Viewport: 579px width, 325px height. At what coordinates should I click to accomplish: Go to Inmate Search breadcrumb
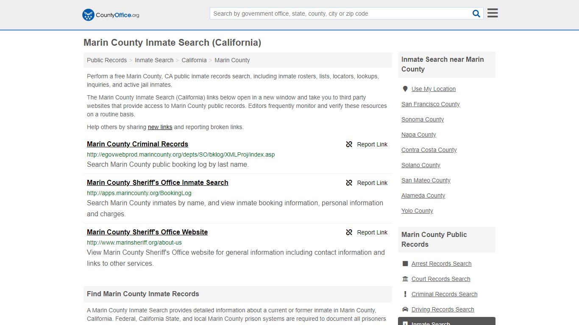154,60
